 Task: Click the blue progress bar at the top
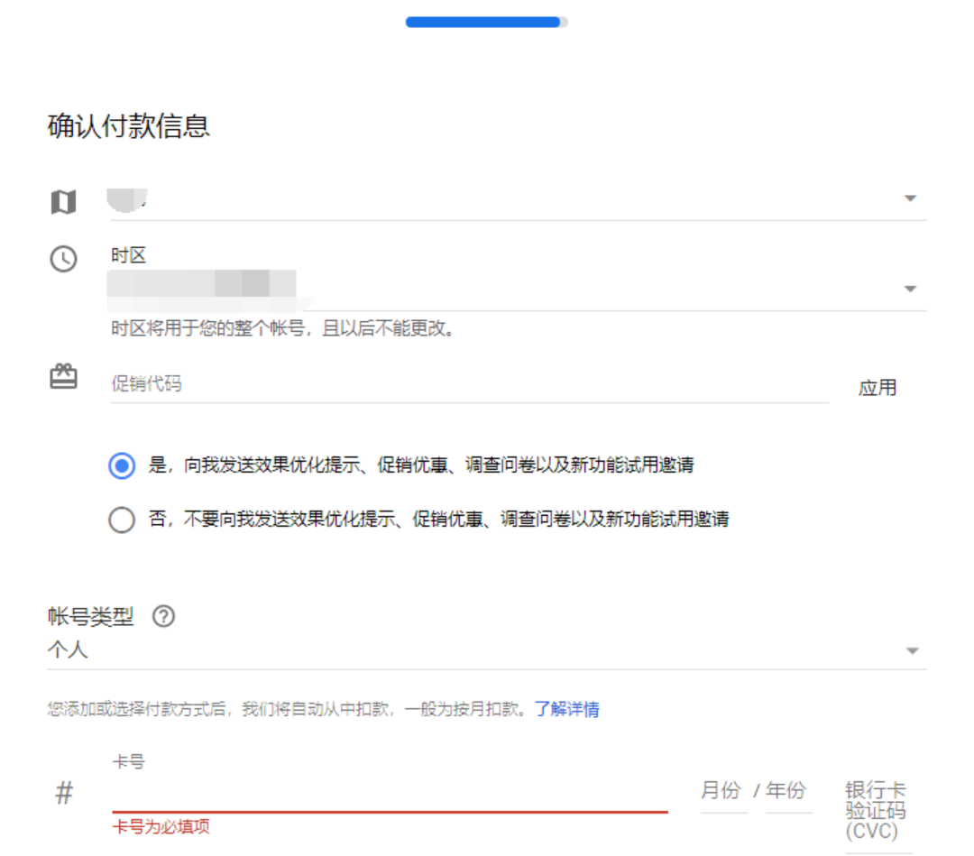coord(484,21)
